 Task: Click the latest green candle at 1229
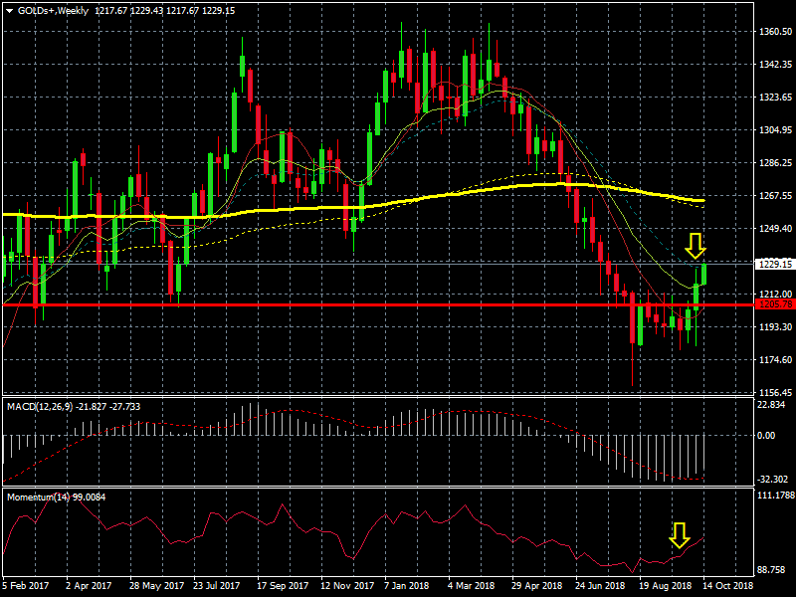pyautogui.click(x=704, y=274)
